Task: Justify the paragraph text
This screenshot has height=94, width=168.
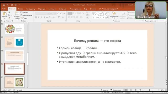Action: (77, 17)
